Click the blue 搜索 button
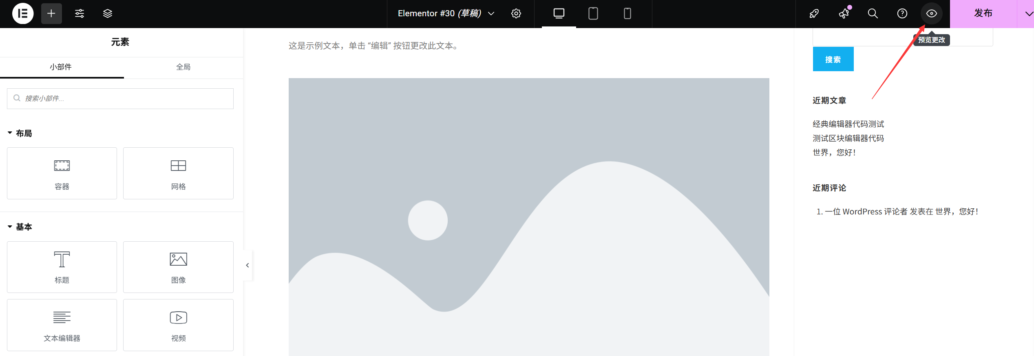The width and height of the screenshot is (1034, 356). (833, 59)
